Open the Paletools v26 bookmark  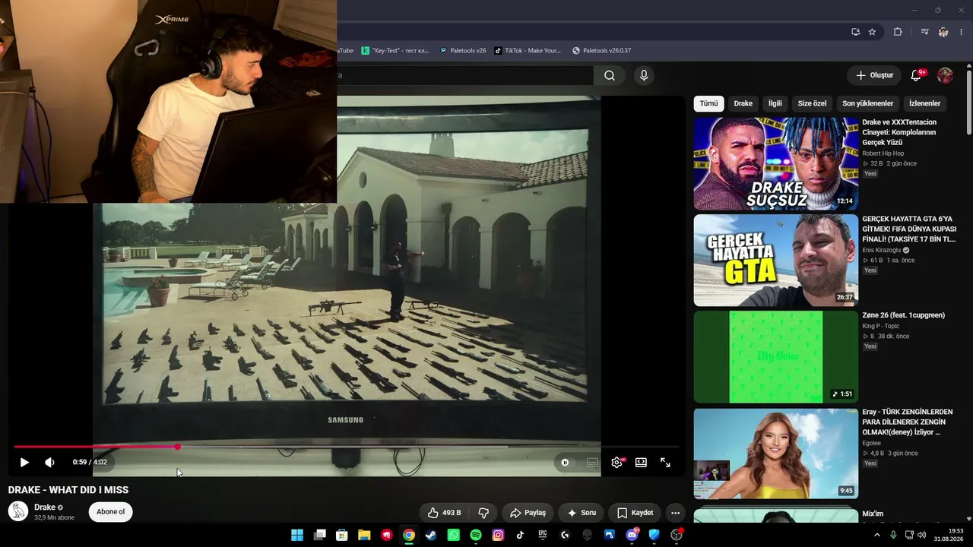[461, 50]
